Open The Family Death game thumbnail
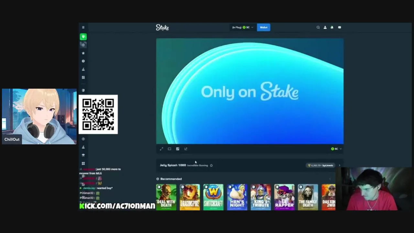Viewport: 414px width, 233px height. click(308, 197)
